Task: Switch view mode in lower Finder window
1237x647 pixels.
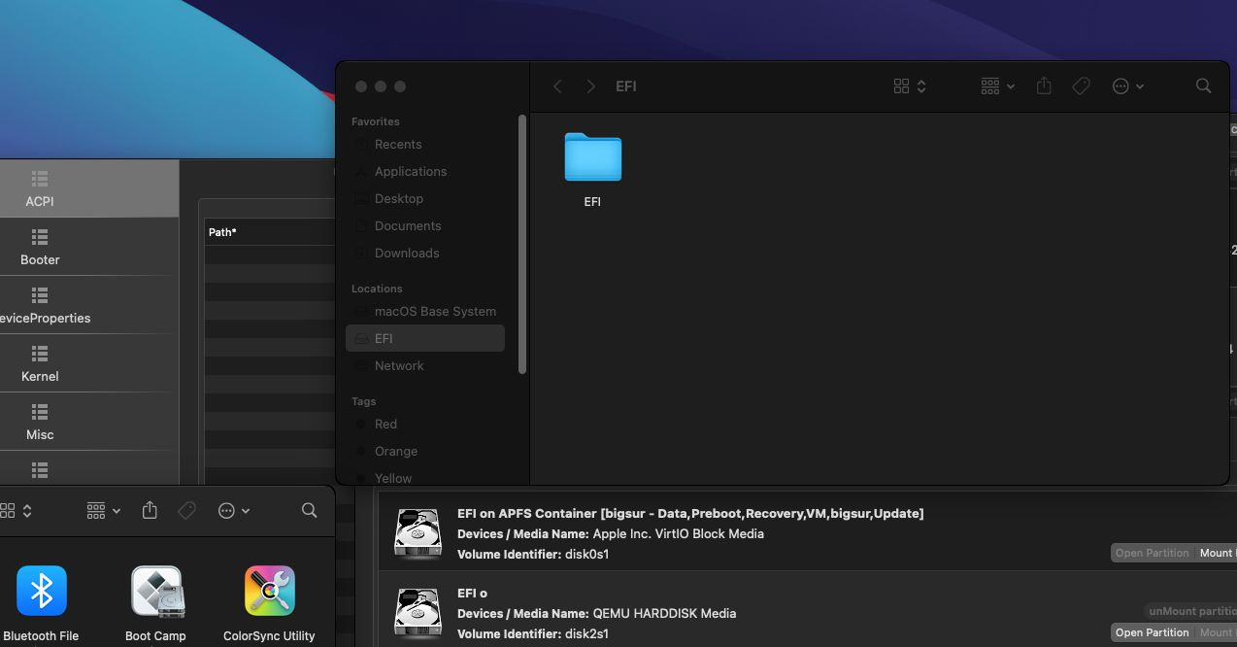Action: [16, 510]
